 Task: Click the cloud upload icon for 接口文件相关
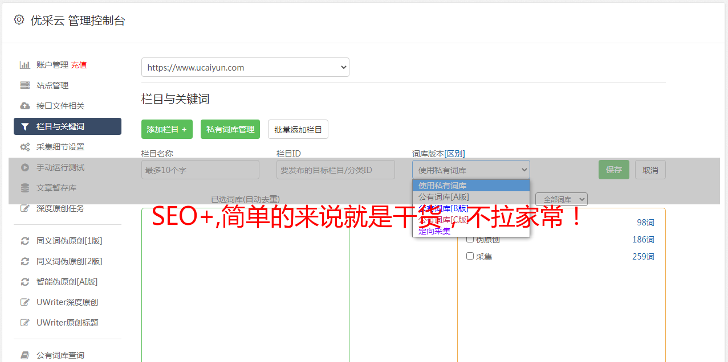[25, 106]
